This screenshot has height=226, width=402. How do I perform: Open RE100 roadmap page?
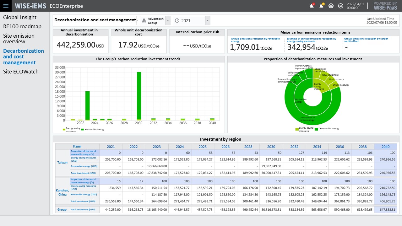22,26
